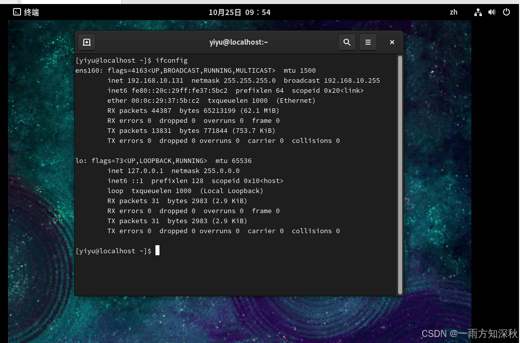Click the inet6 fe80::20c:29ff:fe37:5bc2 address
Screen dimensions: 520x343
pyautogui.click(x=180, y=91)
